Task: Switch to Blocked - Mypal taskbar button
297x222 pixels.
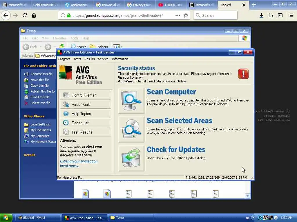Action: click(37, 218)
